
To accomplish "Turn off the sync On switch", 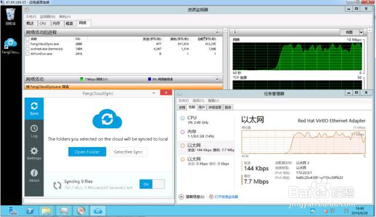I will 152,184.
